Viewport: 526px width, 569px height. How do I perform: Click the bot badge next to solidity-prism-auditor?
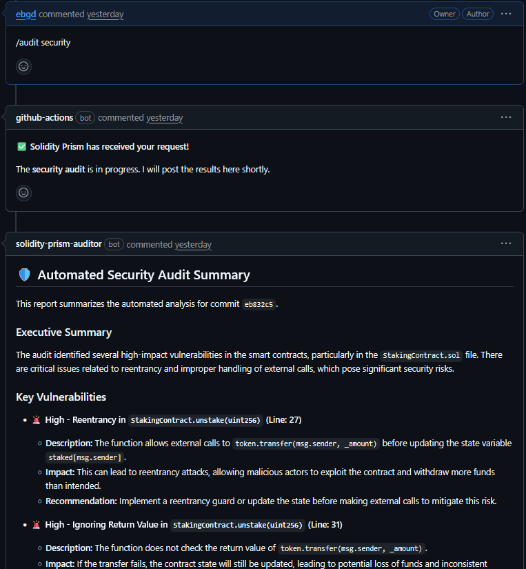[x=114, y=244]
